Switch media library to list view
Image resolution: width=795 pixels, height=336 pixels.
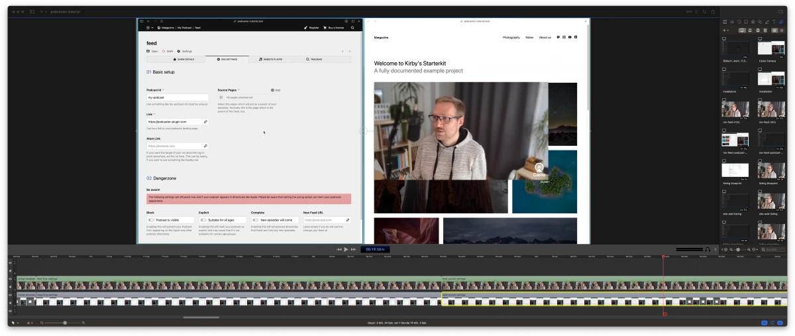(782, 30)
